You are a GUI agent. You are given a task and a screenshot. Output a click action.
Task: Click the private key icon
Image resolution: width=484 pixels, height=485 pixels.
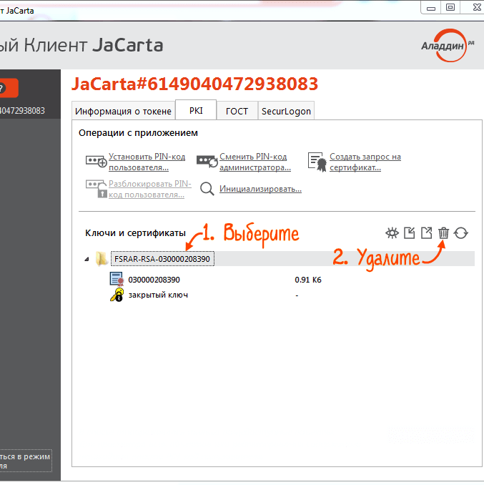(117, 295)
